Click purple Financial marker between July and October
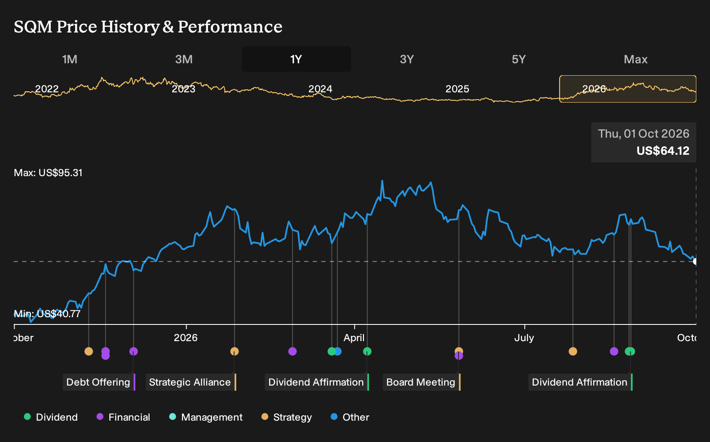The image size is (710, 442). (x=614, y=351)
